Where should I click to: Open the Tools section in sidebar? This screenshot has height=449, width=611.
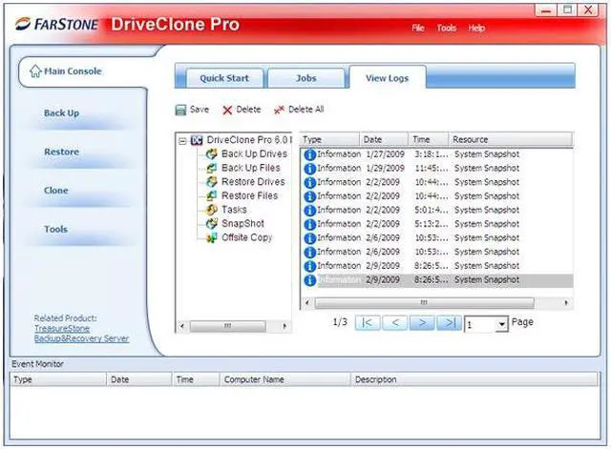tap(55, 229)
